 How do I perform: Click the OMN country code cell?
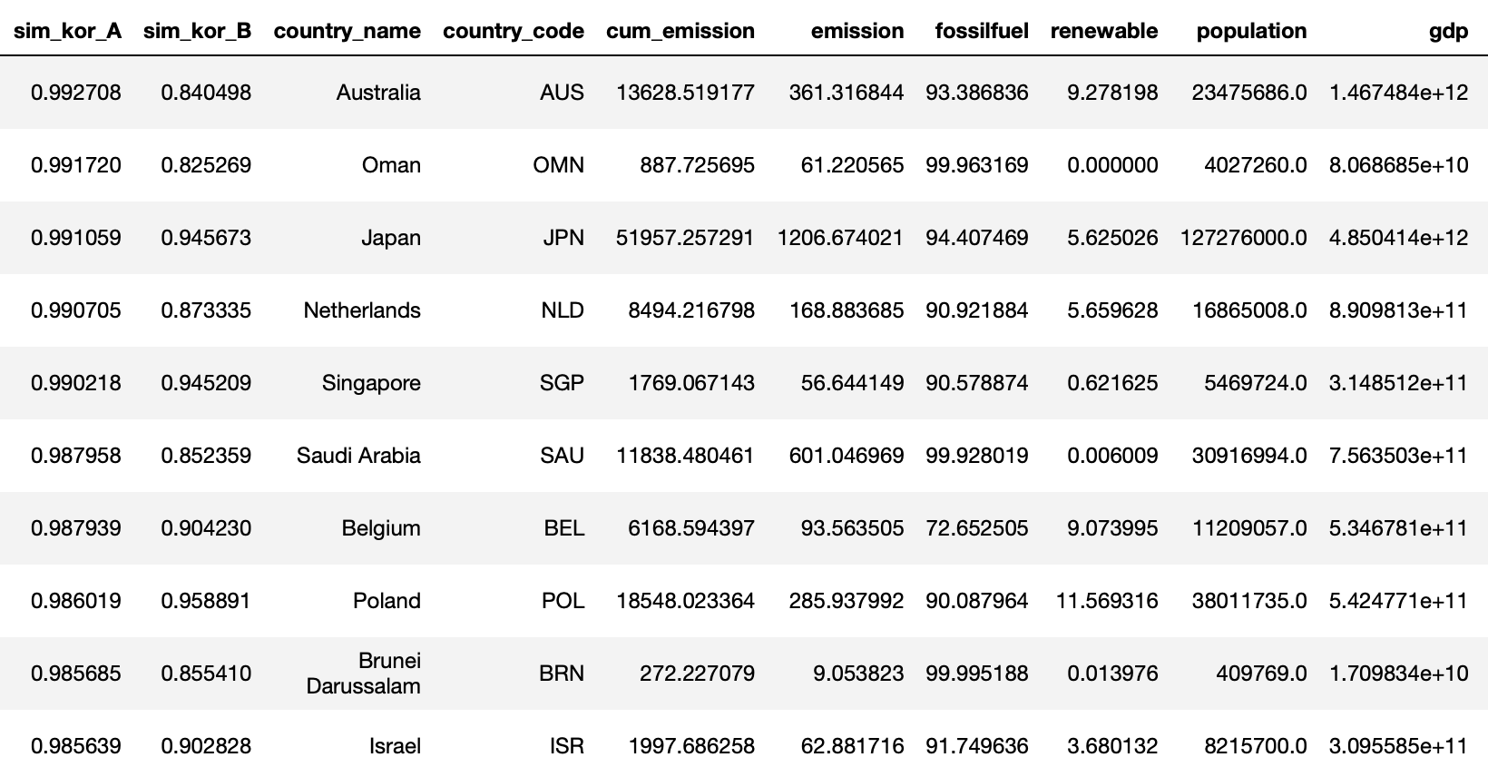click(x=558, y=165)
